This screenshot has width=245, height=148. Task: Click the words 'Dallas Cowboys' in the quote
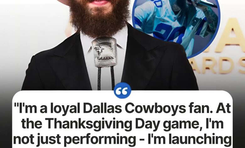pyautogui.click(x=135, y=109)
